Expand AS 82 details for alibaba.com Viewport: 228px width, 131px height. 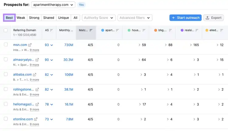point(52,75)
